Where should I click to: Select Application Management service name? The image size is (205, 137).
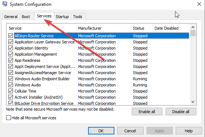(x=36, y=54)
